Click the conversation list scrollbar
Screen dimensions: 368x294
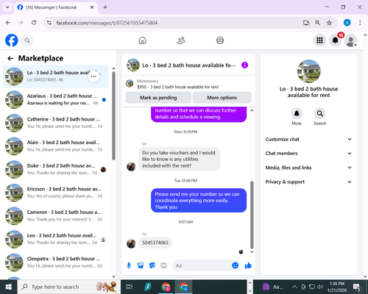(113, 116)
